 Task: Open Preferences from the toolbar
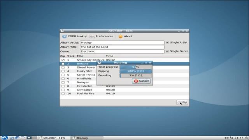101,36
